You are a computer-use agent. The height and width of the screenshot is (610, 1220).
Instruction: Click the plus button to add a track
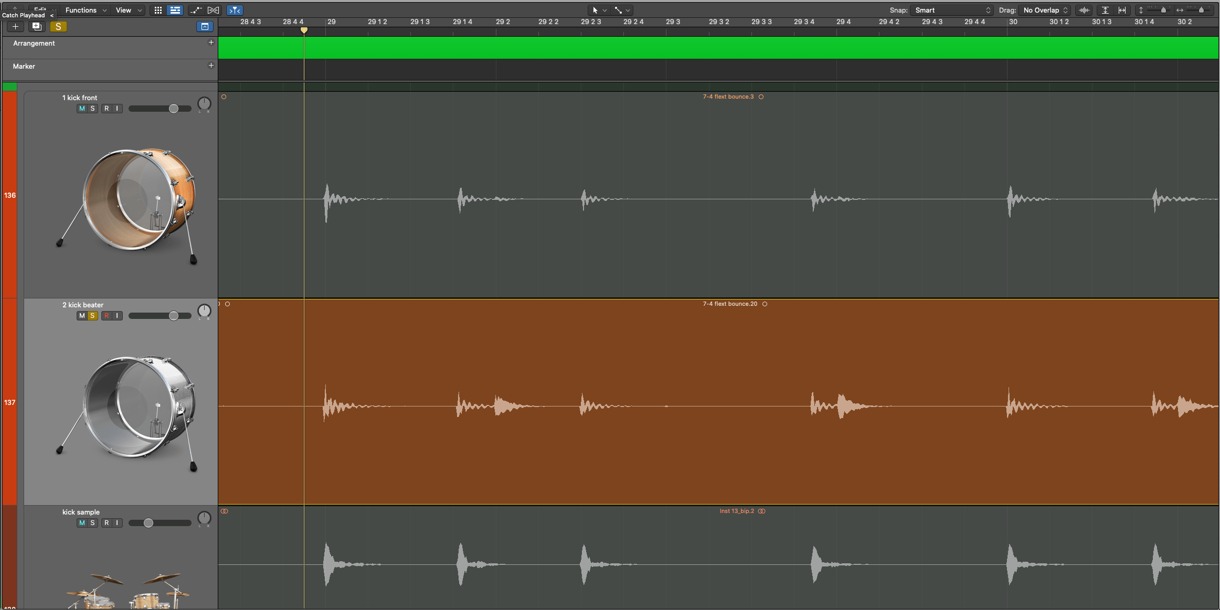click(x=14, y=26)
